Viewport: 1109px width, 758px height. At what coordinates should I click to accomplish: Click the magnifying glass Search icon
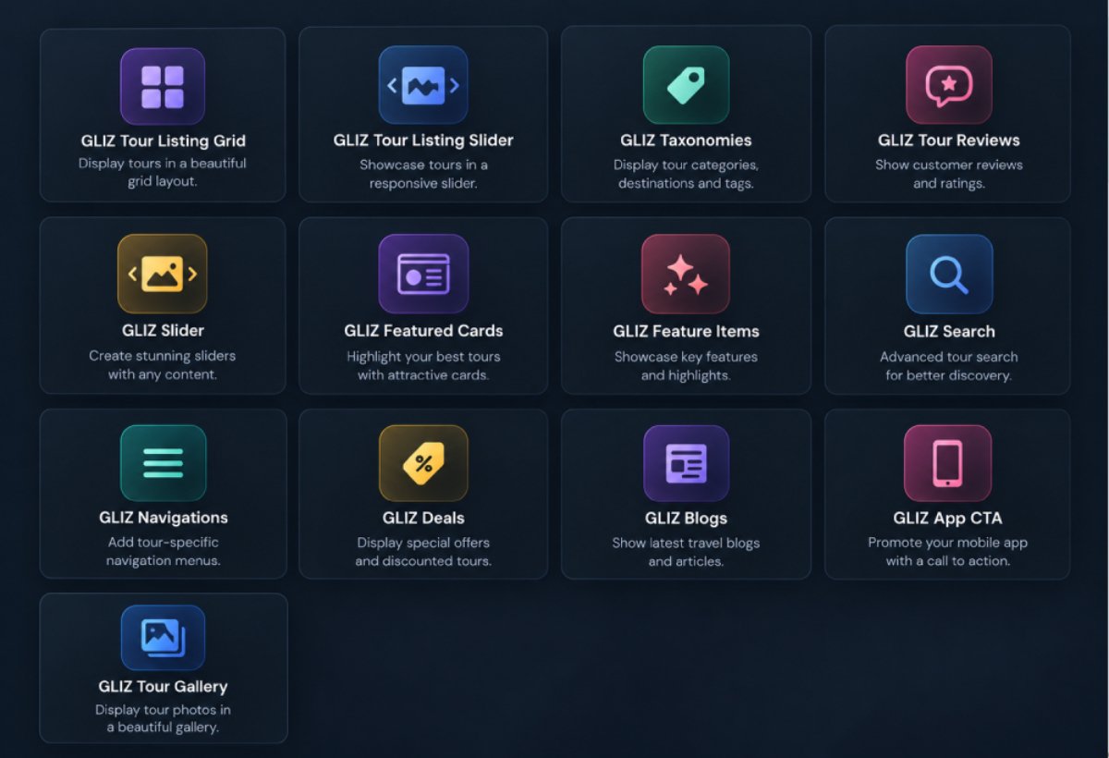(x=949, y=274)
